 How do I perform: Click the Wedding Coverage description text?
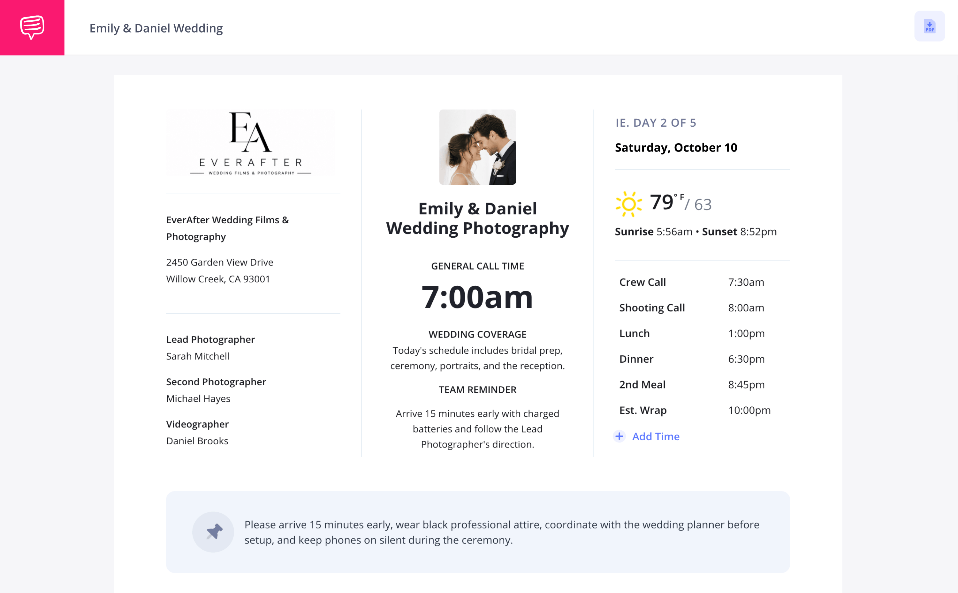[477, 358]
